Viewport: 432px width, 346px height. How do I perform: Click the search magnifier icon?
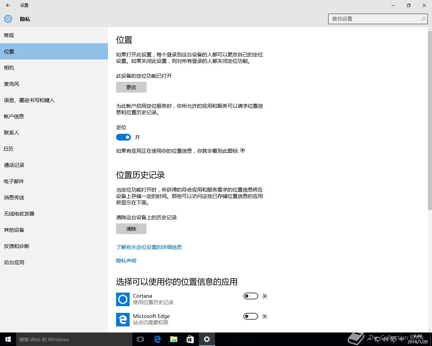tap(423, 19)
